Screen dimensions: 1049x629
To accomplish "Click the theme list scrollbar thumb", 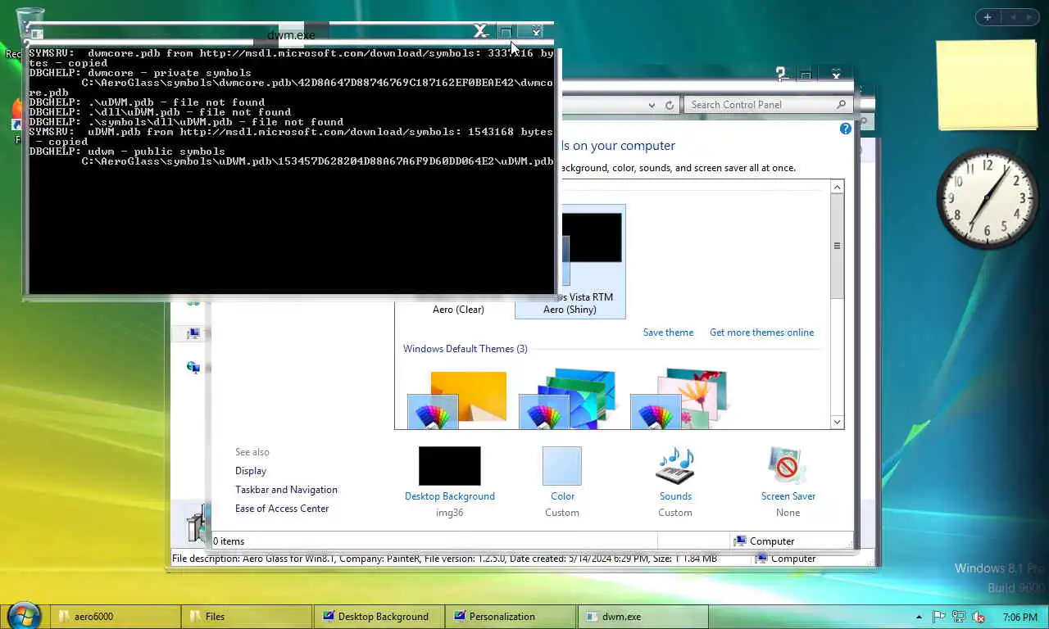I will [837, 246].
